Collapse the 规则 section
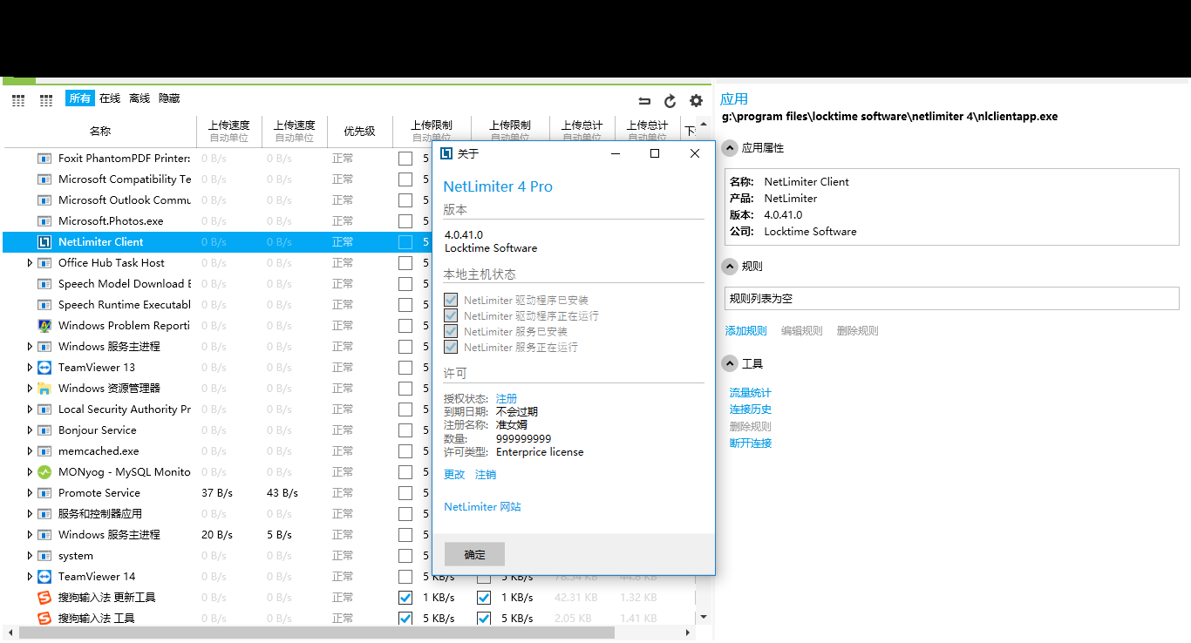1191x643 pixels. click(730, 267)
